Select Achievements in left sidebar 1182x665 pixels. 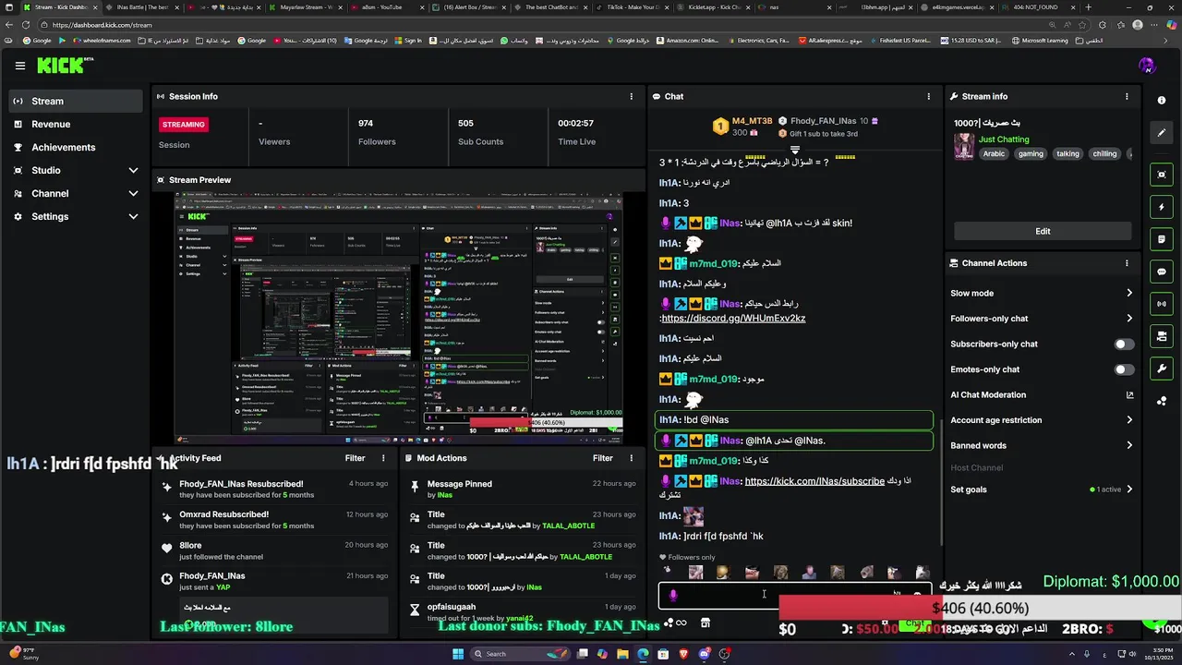click(x=76, y=147)
